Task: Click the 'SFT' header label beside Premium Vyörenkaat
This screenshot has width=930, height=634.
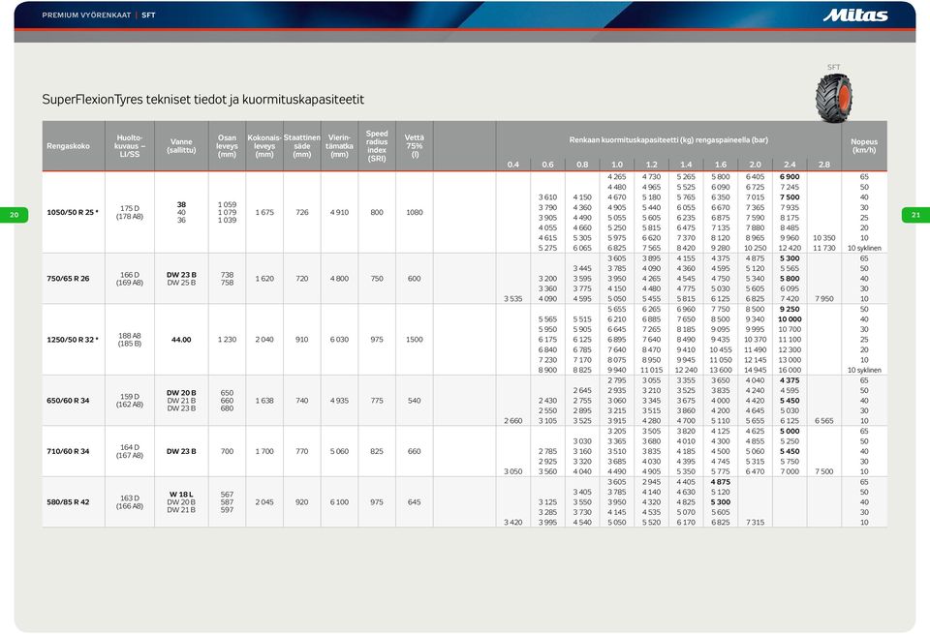Action: [x=149, y=15]
